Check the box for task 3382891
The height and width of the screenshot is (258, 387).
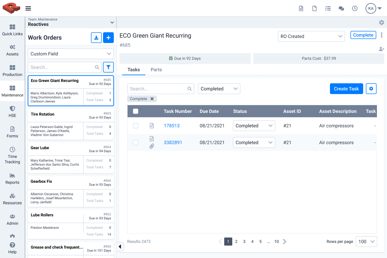(136, 142)
